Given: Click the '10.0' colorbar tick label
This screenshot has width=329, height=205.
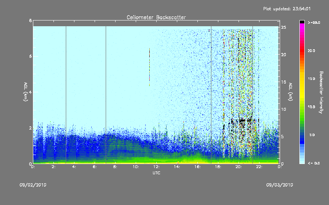Looking at the screenshot, I should click(x=311, y=107).
